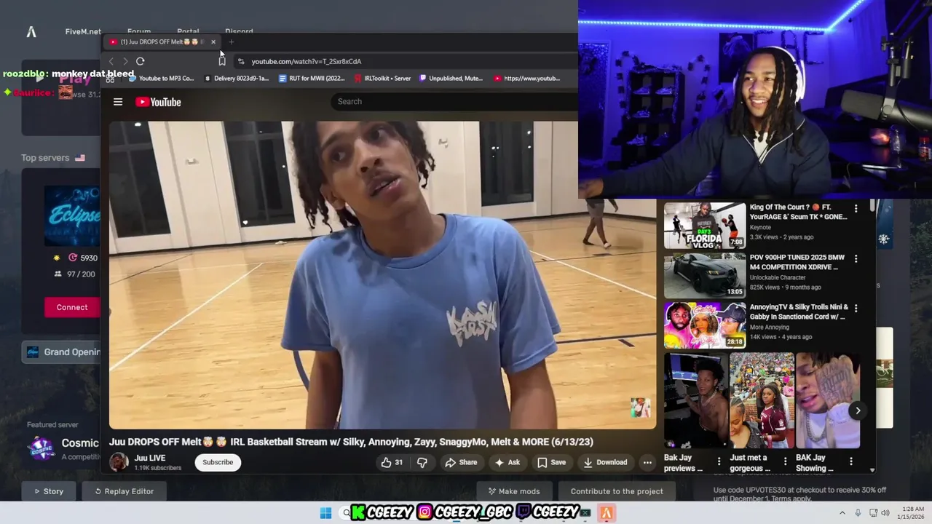This screenshot has width=932, height=524.
Task: Go forward with the browser forward arrow
Action: pos(125,62)
